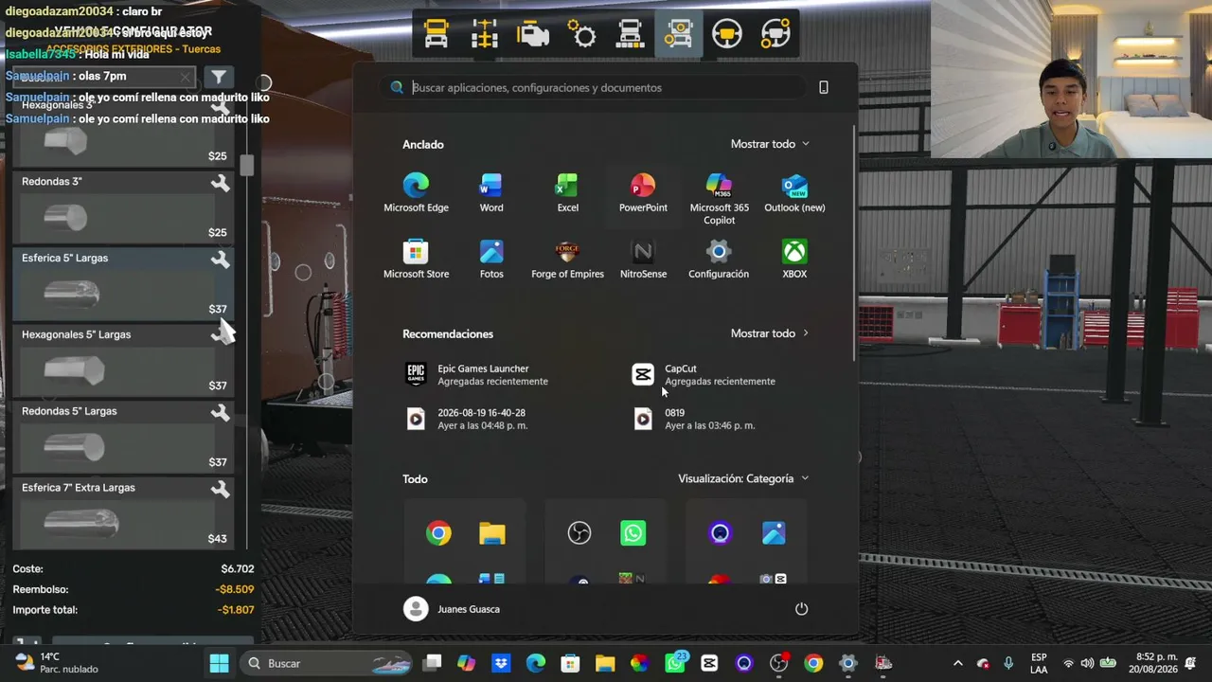Viewport: 1212px width, 682px height.
Task: Open the Microsoft Store pinned app
Action: [416, 259]
